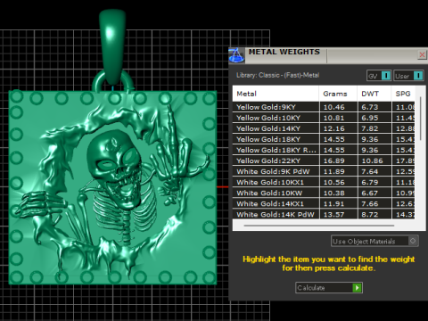Select the Yellow Gold:10KY row
428x321 pixels.
(324, 118)
